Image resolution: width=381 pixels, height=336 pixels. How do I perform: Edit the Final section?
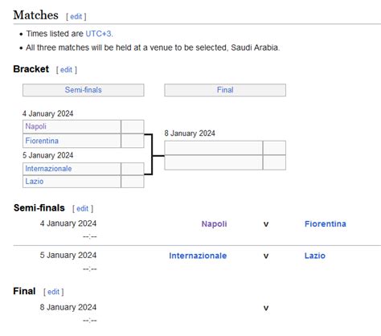pos(53,292)
